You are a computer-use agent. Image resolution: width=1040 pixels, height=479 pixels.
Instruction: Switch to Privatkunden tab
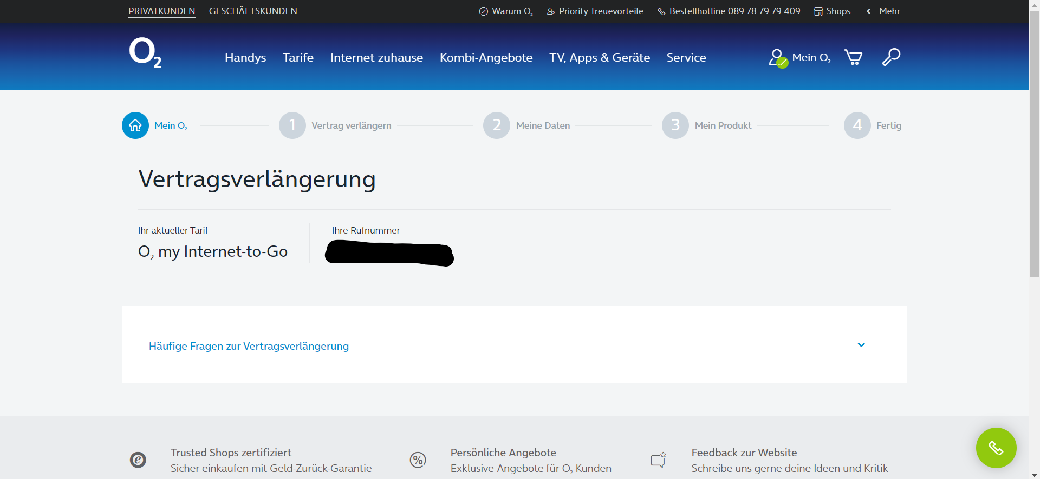(x=162, y=11)
